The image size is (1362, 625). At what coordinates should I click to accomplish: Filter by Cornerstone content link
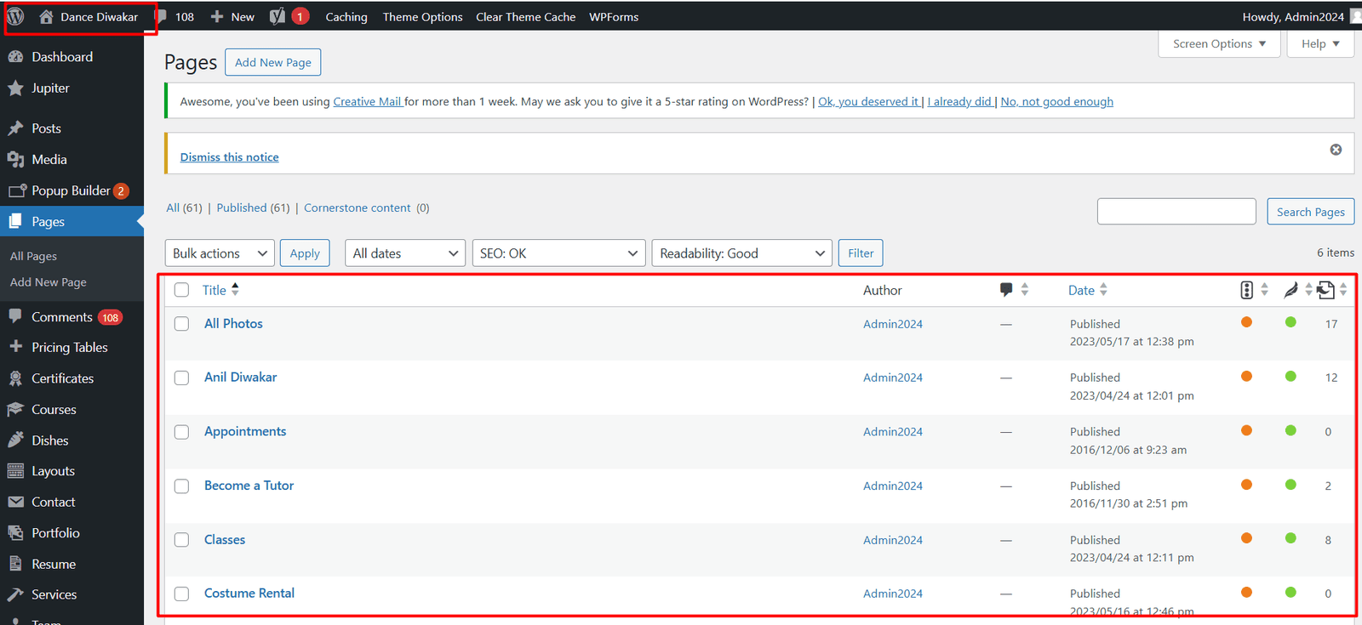[x=357, y=207]
